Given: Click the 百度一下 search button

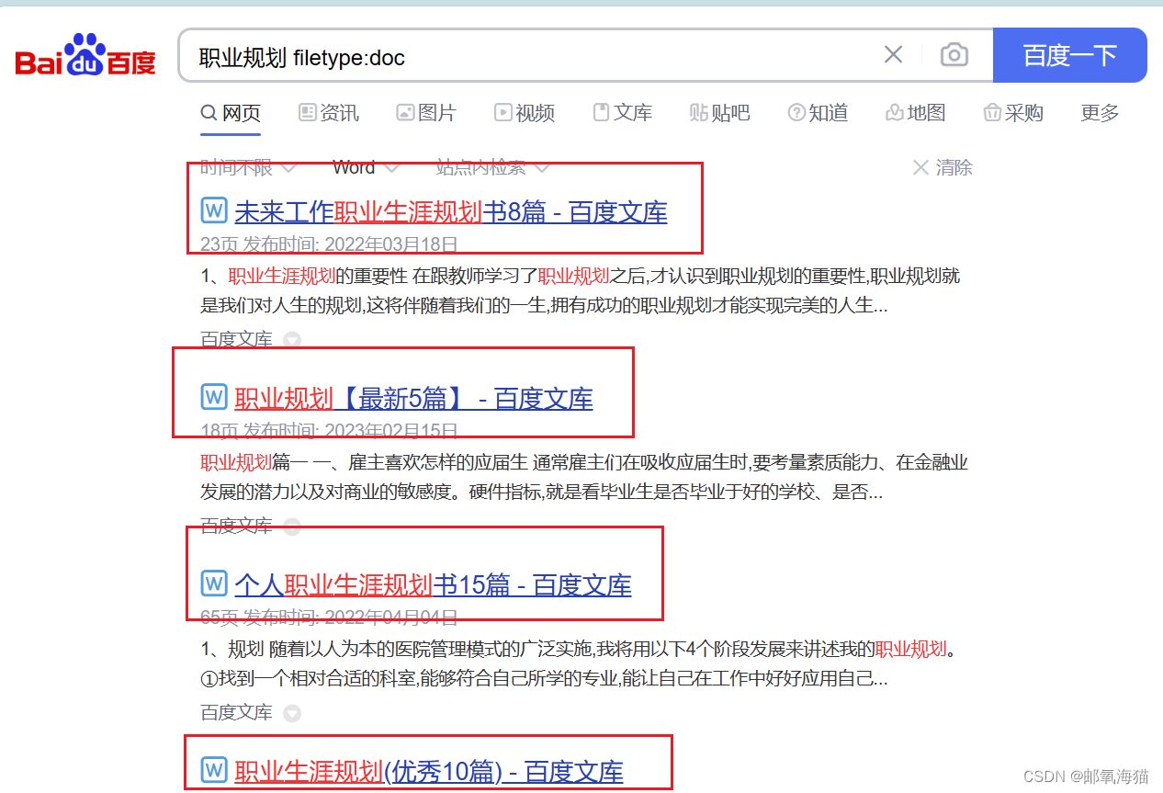Looking at the screenshot, I should (1070, 55).
